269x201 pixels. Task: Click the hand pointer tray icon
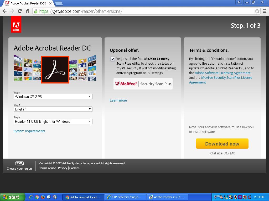235,197
